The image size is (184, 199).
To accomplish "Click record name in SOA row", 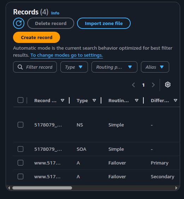I will 48,149.
